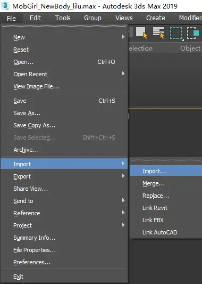Expand the Project submenu
Screen dimensions: 202x284
pyautogui.click(x=64, y=225)
